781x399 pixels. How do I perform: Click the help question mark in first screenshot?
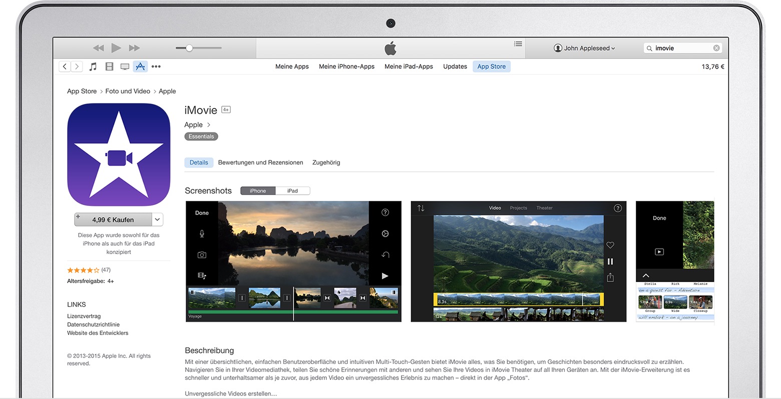click(x=385, y=212)
